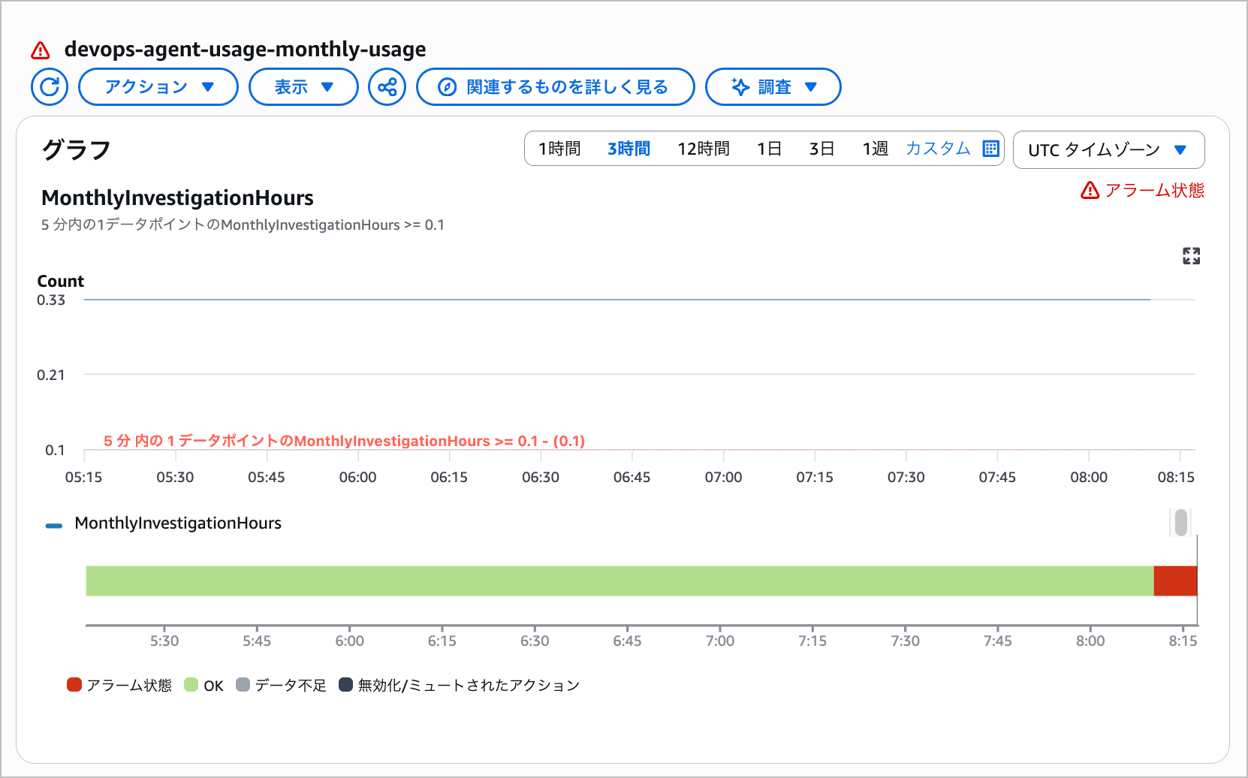Click the 07:00 graph axis label
Screen dimensions: 1248x778
click(x=723, y=477)
